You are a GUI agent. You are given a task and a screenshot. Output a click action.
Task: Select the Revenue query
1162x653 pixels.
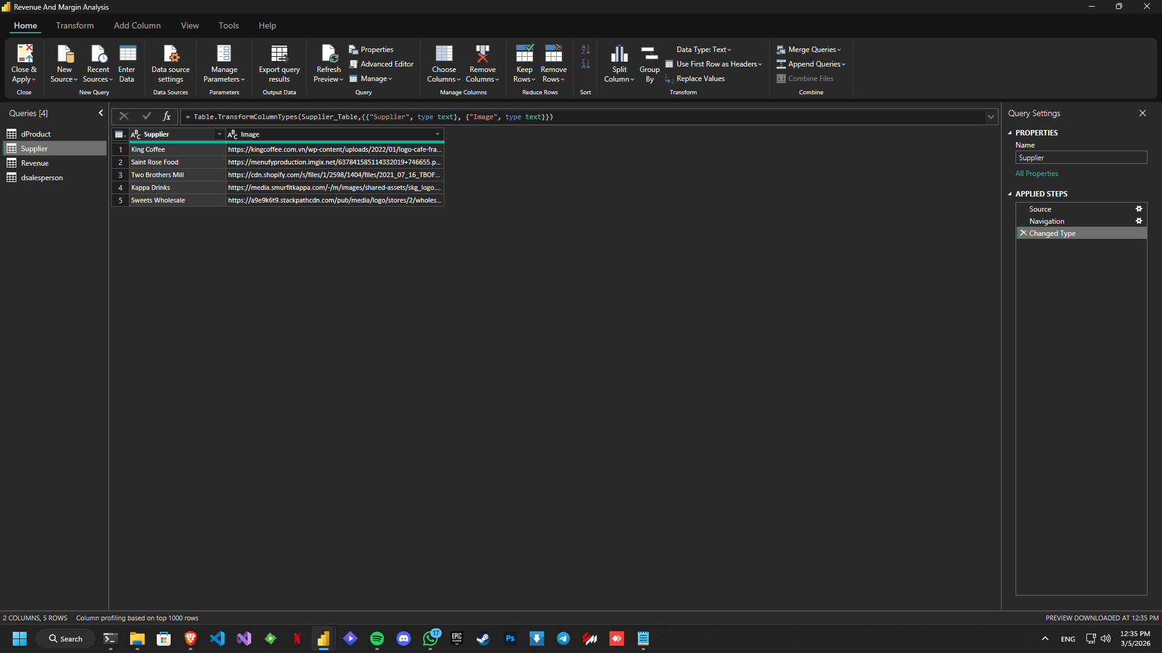[34, 163]
